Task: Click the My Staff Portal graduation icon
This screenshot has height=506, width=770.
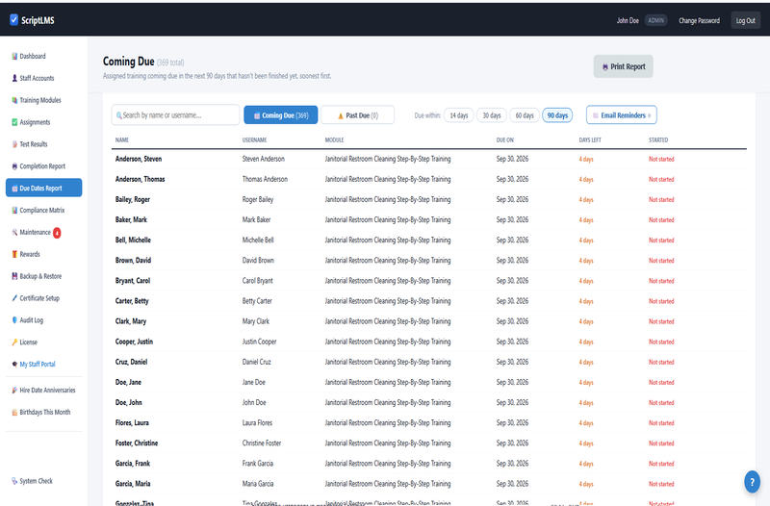Action: [14, 365]
